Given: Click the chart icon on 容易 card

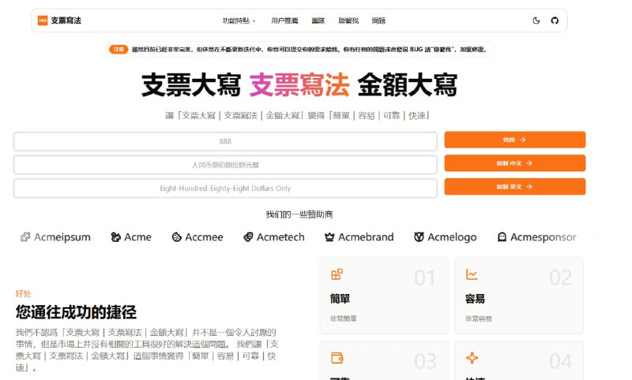Looking at the screenshot, I should coord(472,274).
